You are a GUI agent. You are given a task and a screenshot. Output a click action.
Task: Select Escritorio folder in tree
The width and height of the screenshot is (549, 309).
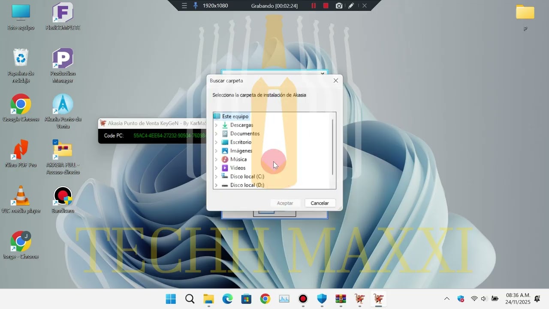[241, 142]
